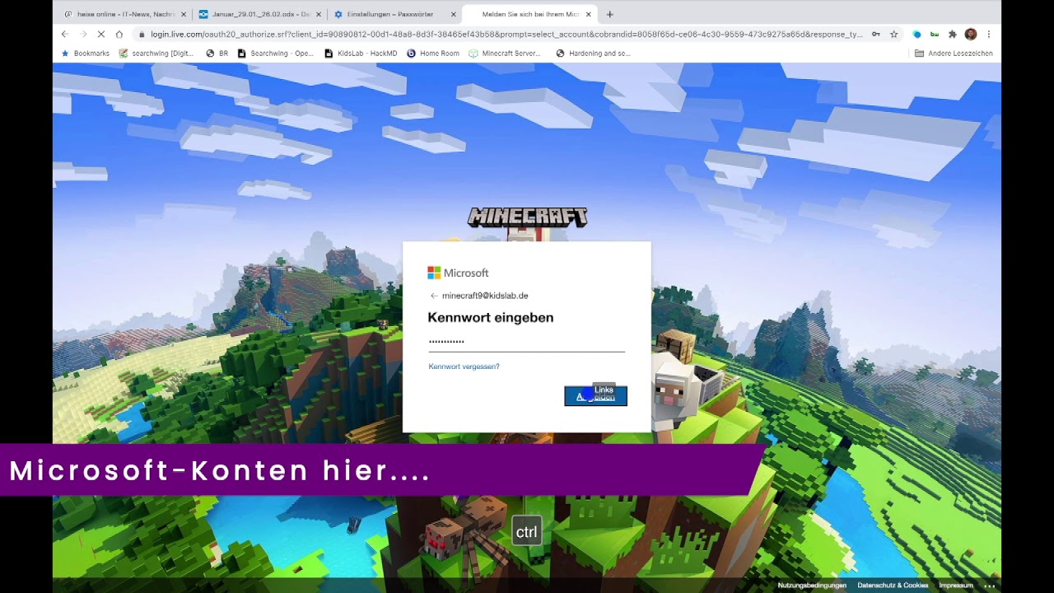Screen dimensions: 1054x593
Task: Stop the page from loading
Action: [101, 34]
